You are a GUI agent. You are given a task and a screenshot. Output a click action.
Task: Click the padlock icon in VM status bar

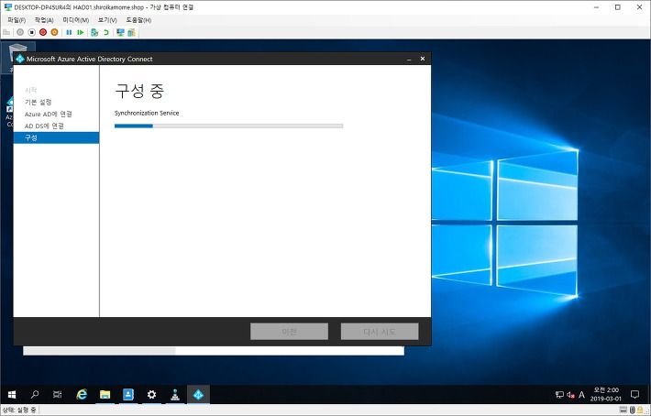tap(640, 411)
